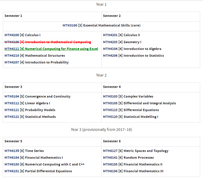Open MTH5104 Convergence and Continuity link
Viewport: 203px width, 178px height.
point(38,97)
